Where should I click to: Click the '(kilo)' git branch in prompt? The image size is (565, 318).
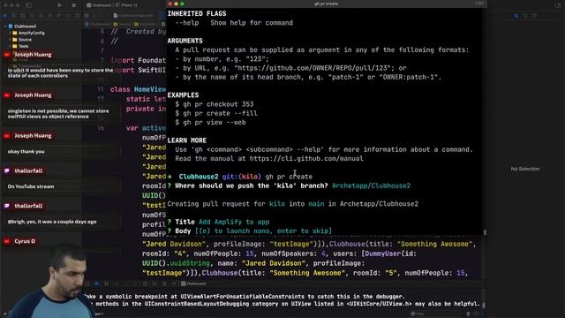pos(250,177)
